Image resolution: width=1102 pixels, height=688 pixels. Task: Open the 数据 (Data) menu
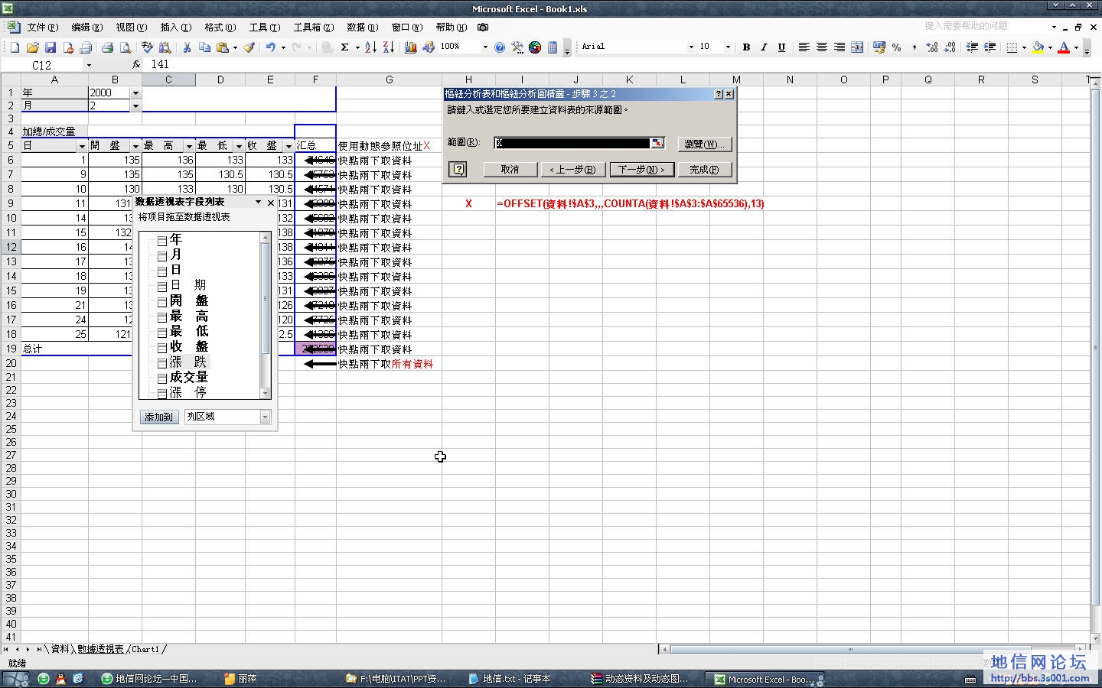click(x=362, y=28)
